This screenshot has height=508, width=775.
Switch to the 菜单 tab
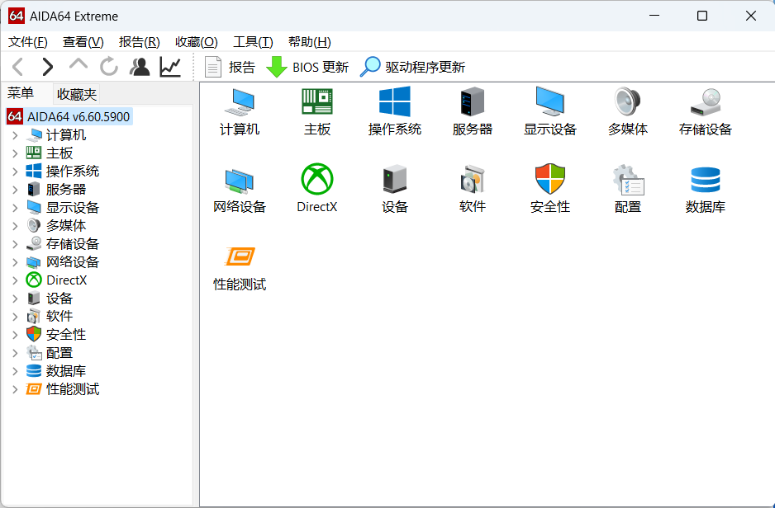(x=21, y=93)
